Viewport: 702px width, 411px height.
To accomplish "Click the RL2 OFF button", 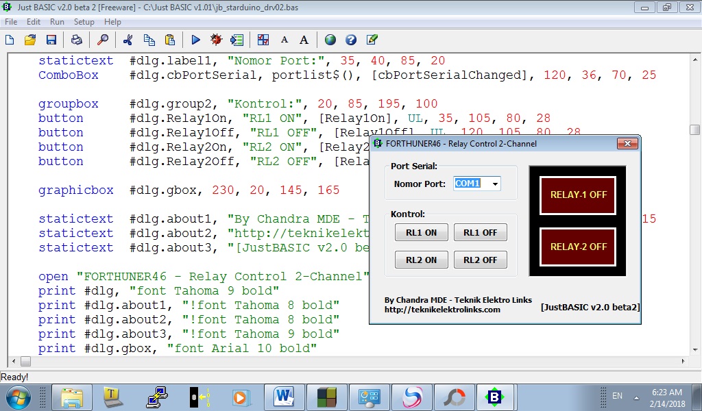I will click(x=481, y=260).
